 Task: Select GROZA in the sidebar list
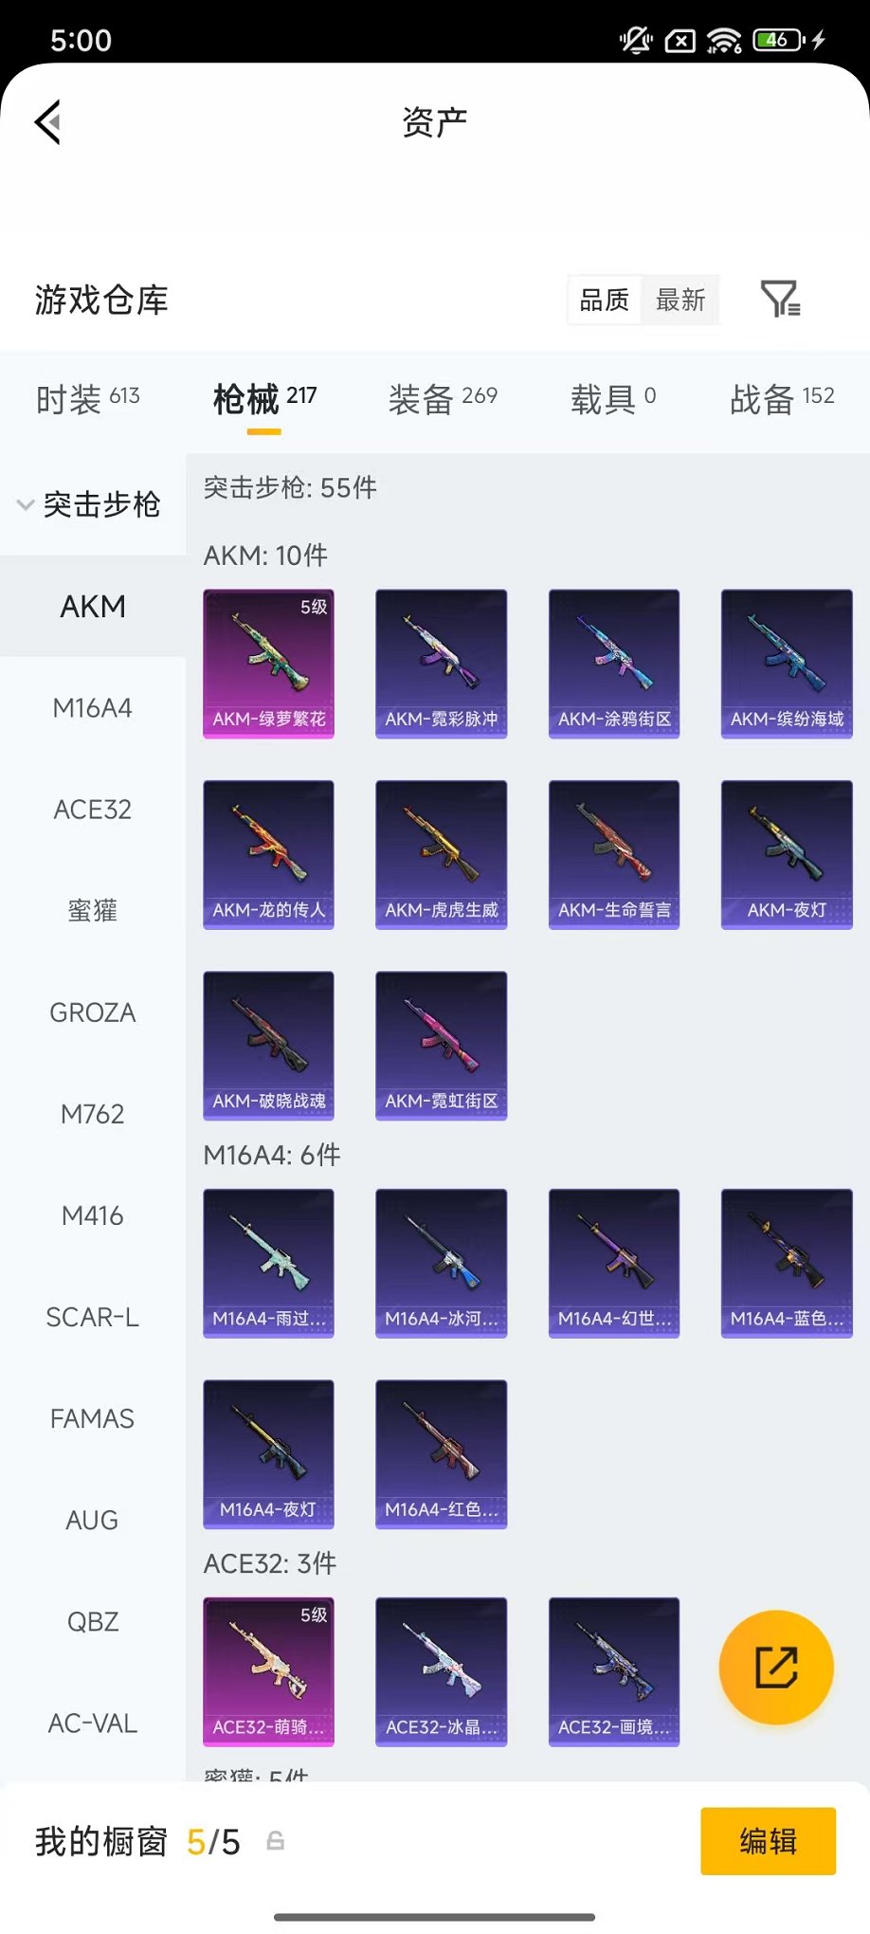pos(93,1012)
